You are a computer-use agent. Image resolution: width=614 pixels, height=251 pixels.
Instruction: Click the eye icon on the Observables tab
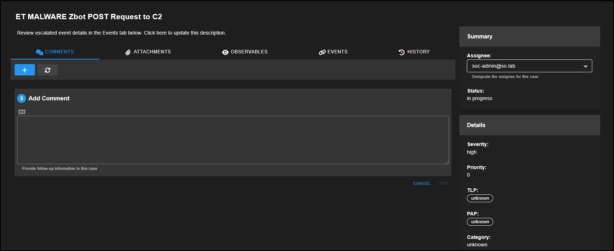click(225, 52)
